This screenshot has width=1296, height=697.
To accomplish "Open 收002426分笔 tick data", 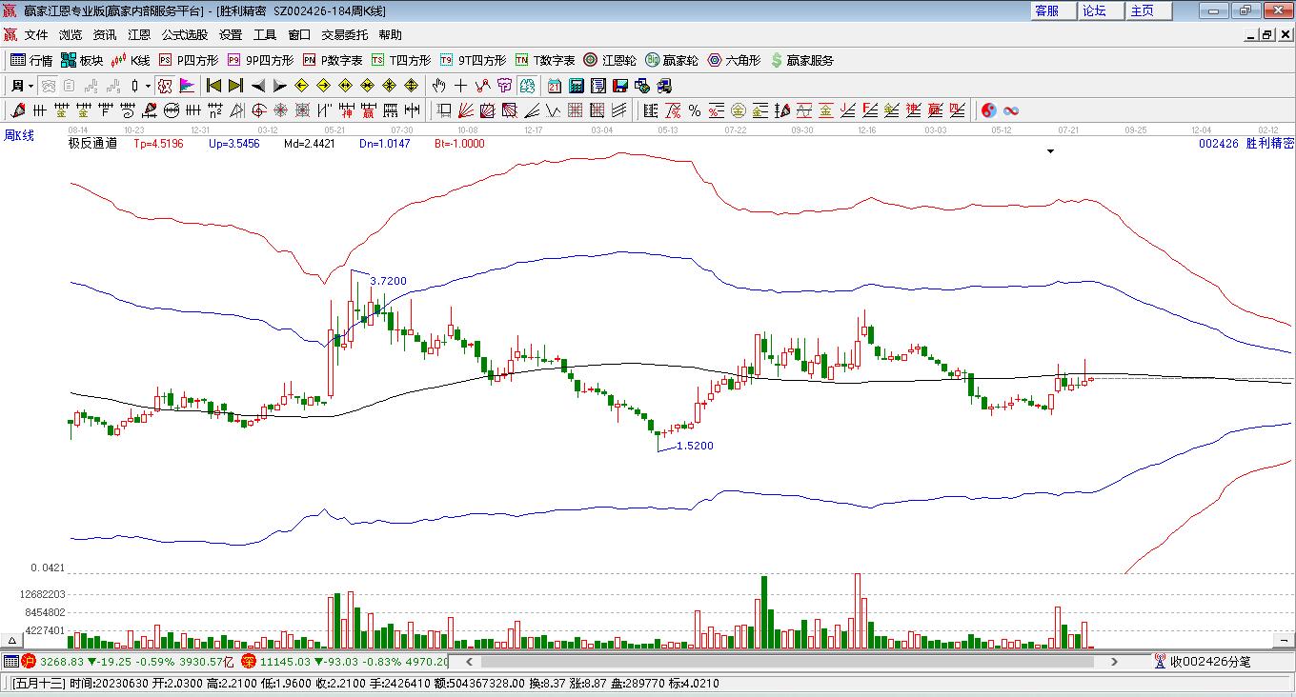I will click(1202, 661).
